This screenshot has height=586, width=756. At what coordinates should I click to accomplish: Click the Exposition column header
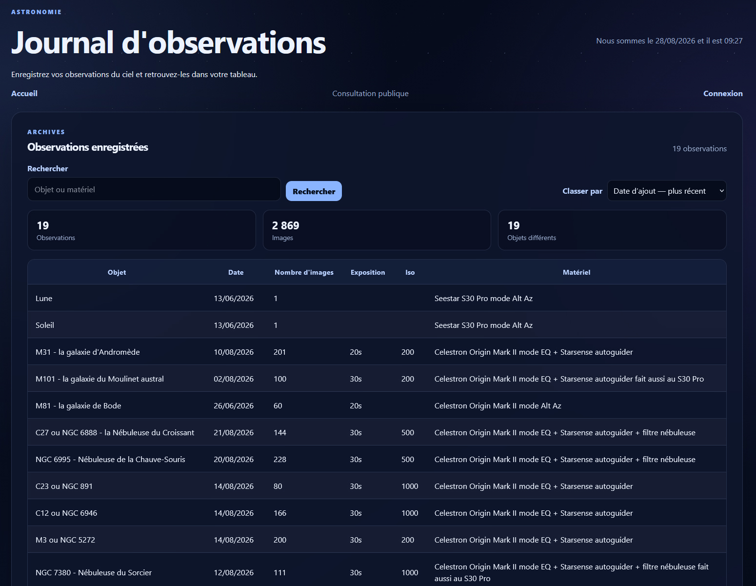(368, 272)
